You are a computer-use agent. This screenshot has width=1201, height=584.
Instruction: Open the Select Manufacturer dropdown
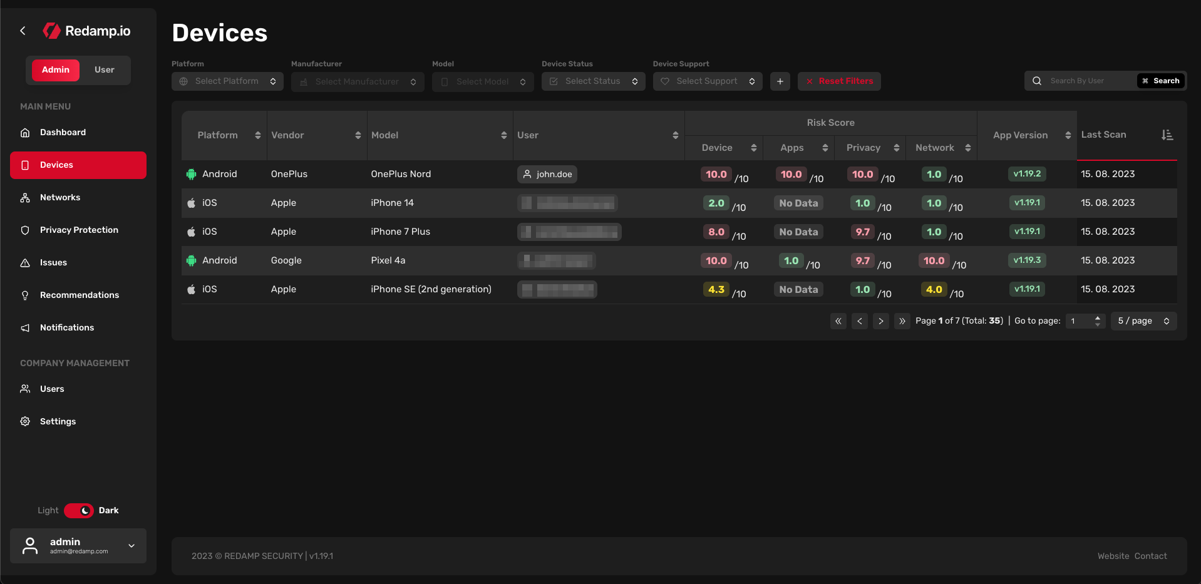[358, 82]
